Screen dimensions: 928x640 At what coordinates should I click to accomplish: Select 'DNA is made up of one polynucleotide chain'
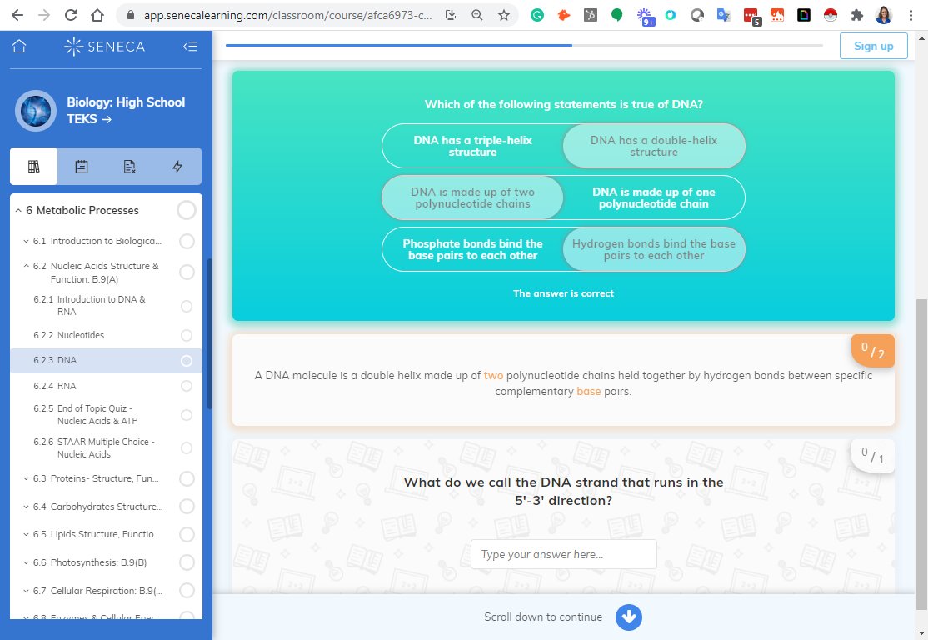(654, 197)
